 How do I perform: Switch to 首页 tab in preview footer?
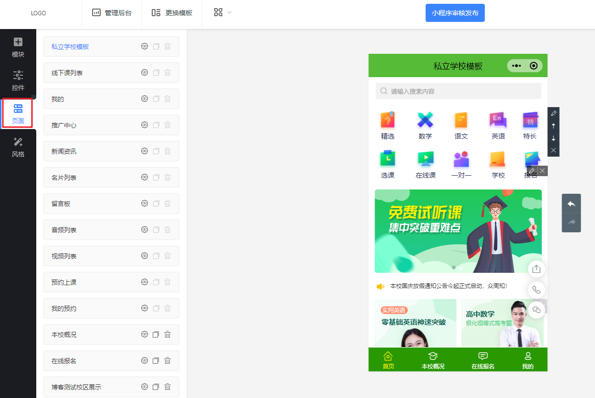[x=388, y=360]
